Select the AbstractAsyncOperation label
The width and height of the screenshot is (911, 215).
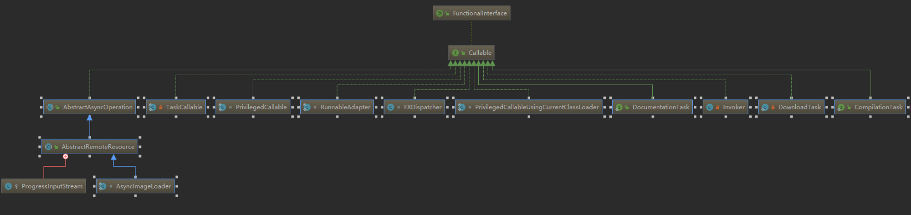coord(98,107)
